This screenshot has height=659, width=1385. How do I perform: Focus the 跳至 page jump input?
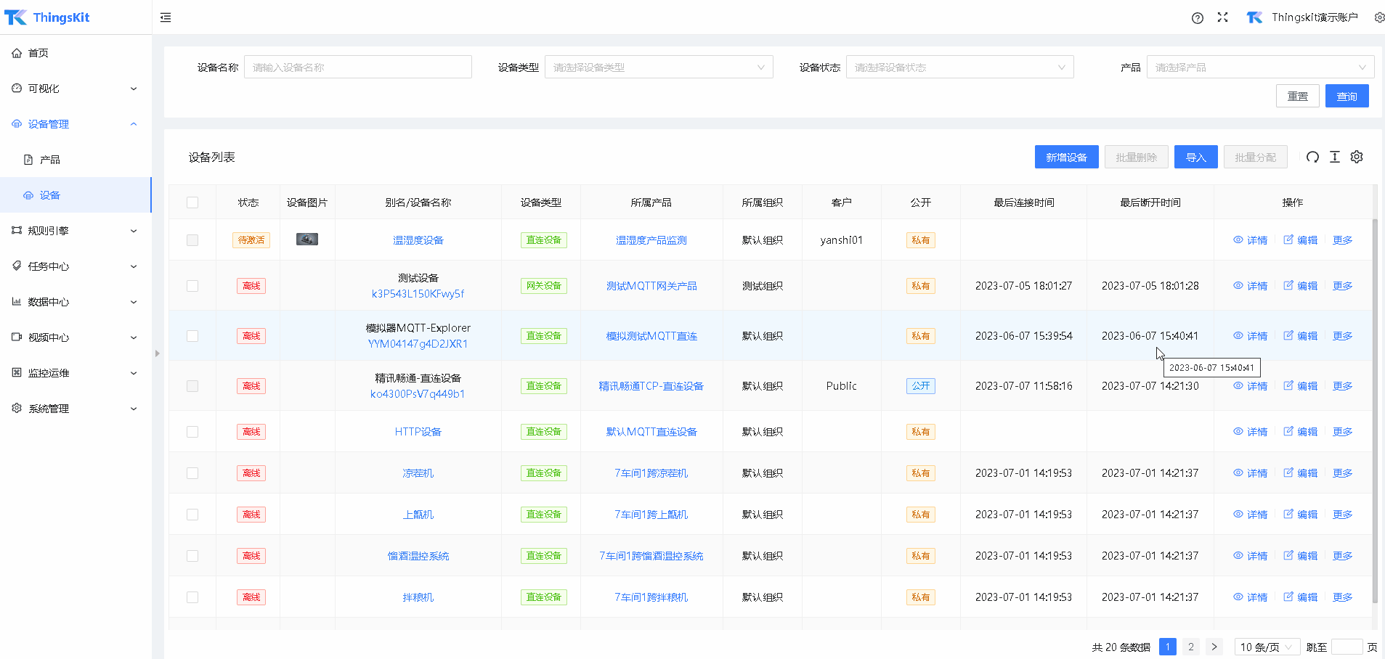point(1347,647)
